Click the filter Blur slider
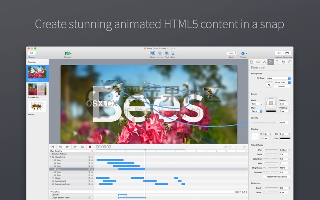This screenshot has width=320, height=200. tap(270, 150)
